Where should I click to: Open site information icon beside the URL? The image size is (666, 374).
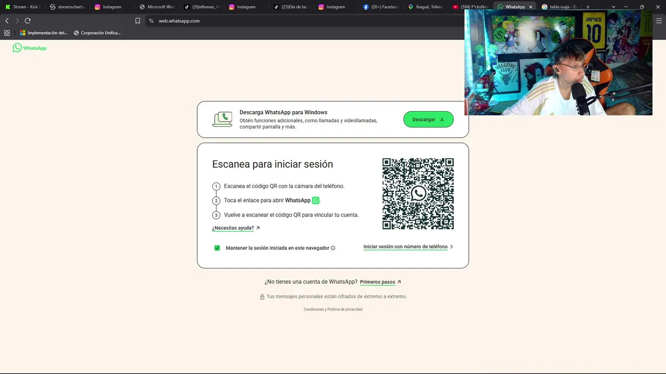tap(151, 21)
